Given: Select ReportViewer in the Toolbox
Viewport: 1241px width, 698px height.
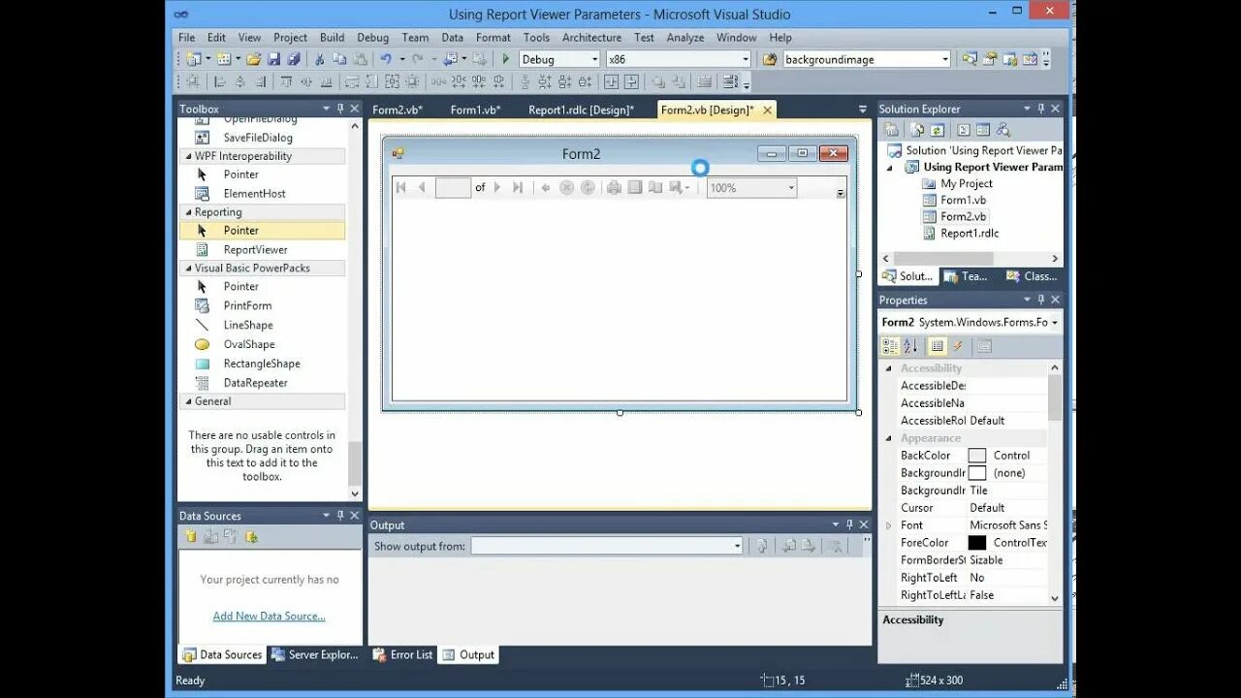Looking at the screenshot, I should pos(255,249).
